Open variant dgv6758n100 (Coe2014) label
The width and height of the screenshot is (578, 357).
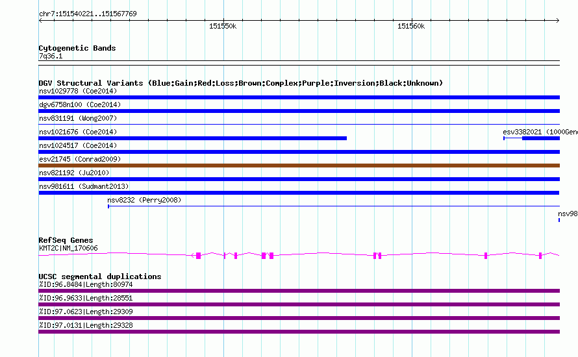point(80,105)
